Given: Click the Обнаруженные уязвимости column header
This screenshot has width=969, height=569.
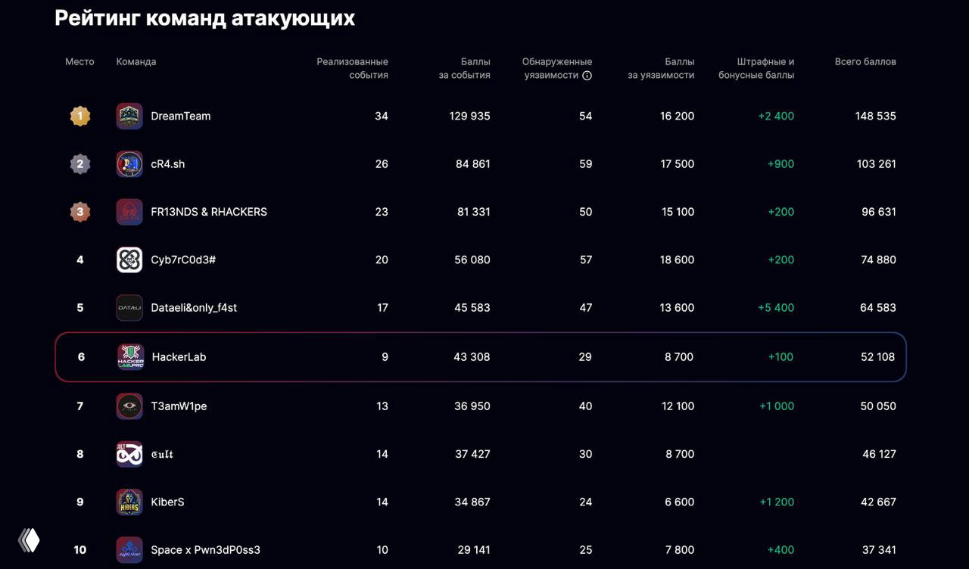Looking at the screenshot, I should [x=557, y=69].
